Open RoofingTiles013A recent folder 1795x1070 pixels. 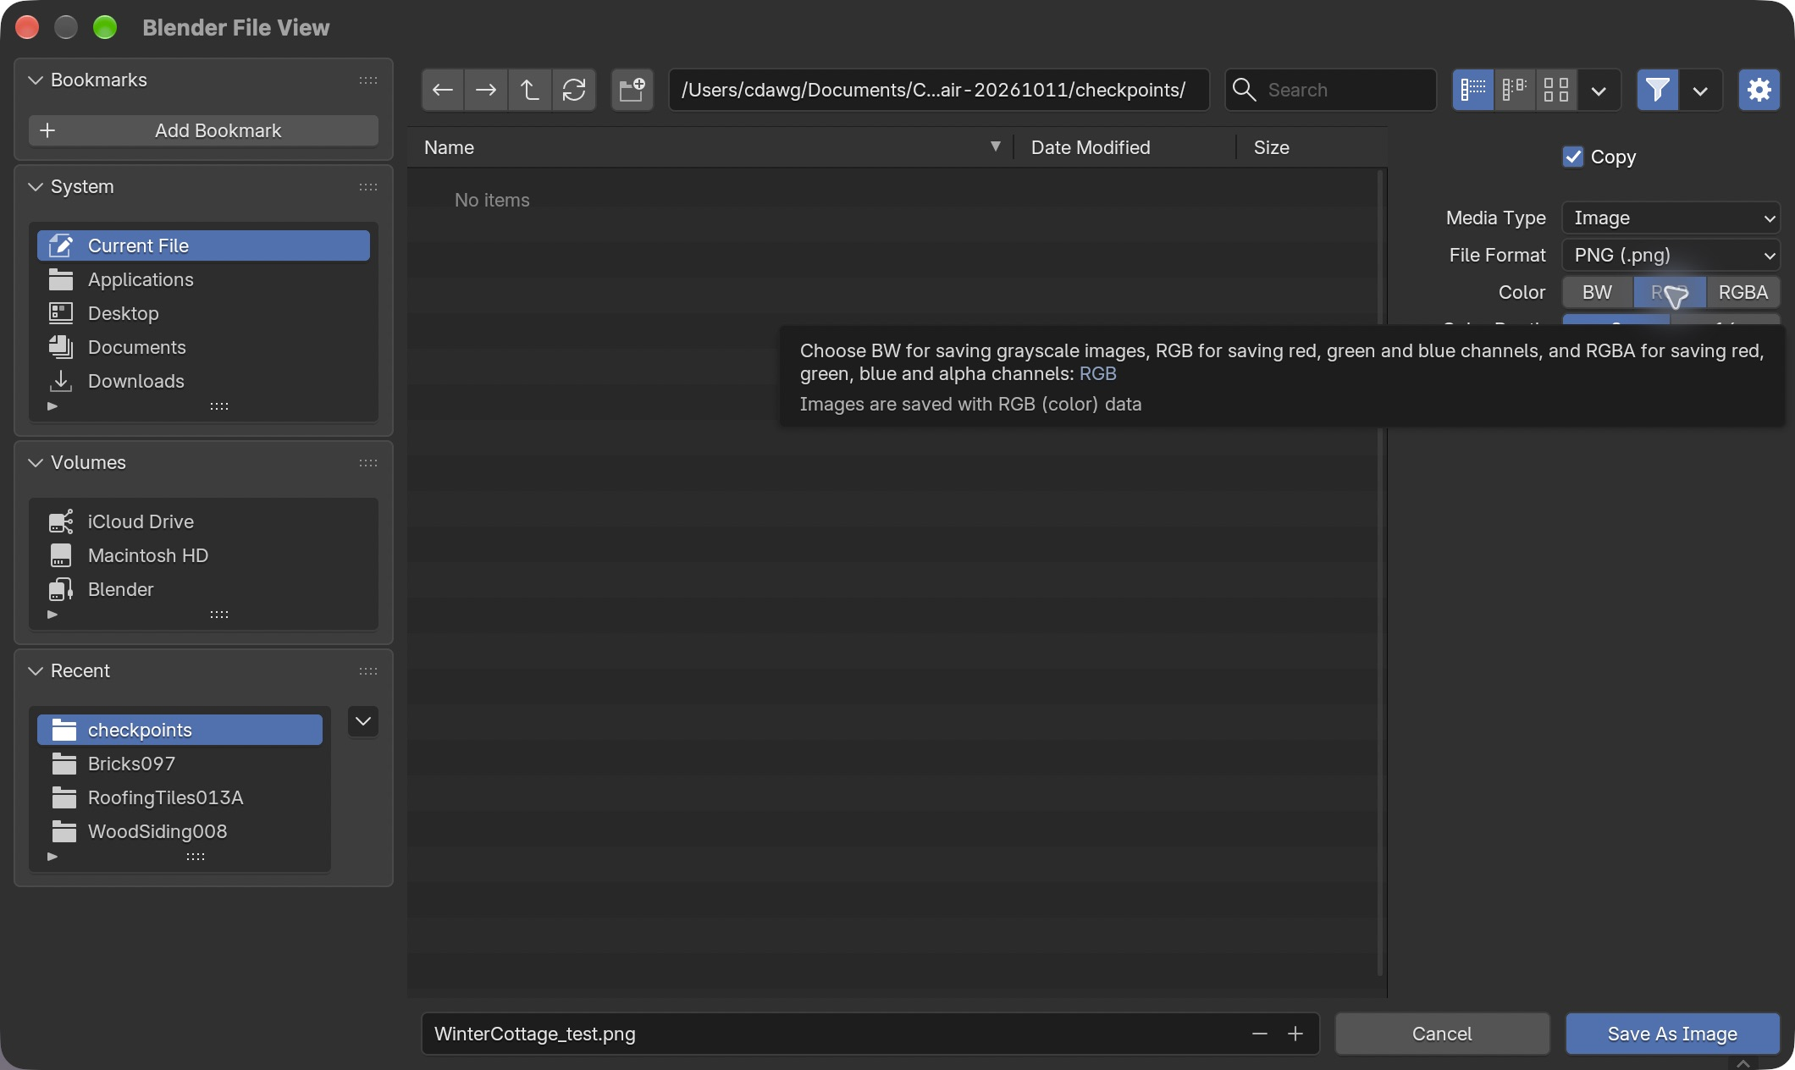pyautogui.click(x=179, y=797)
